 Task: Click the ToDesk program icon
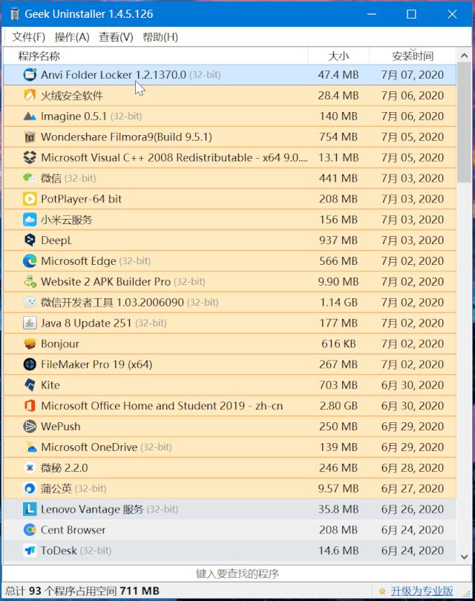pos(30,551)
